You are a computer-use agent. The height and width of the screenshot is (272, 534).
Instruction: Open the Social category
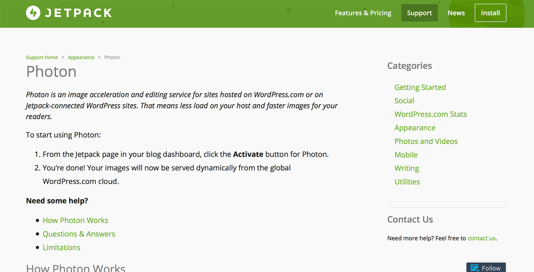point(404,101)
